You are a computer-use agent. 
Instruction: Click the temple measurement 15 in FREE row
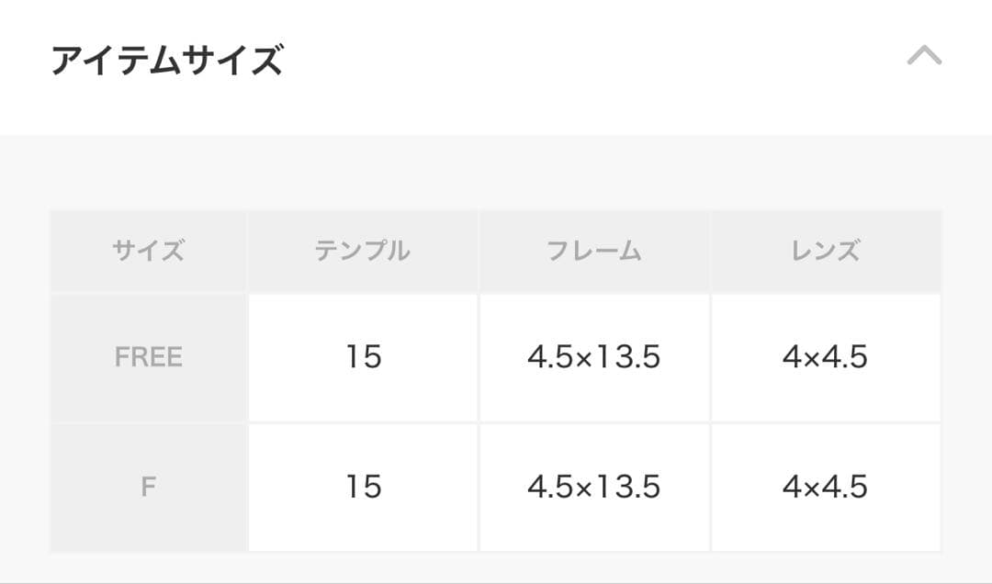tap(363, 356)
